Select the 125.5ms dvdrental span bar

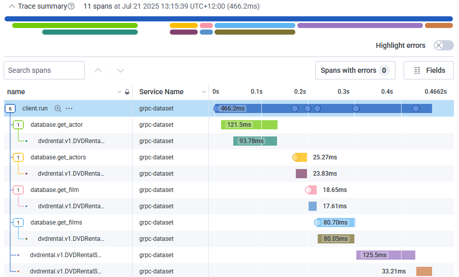pos(386,255)
